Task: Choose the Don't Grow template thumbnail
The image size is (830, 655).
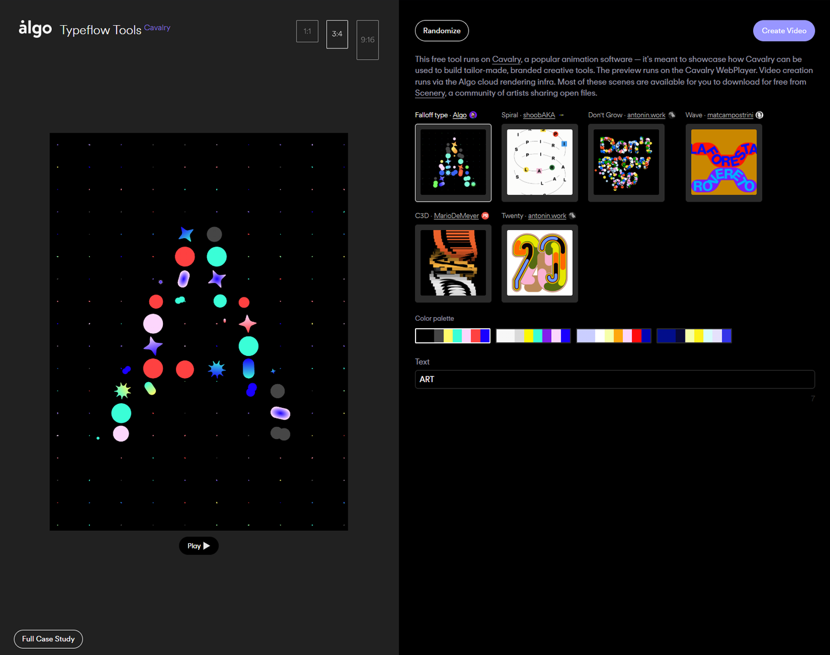Action: pos(626,163)
